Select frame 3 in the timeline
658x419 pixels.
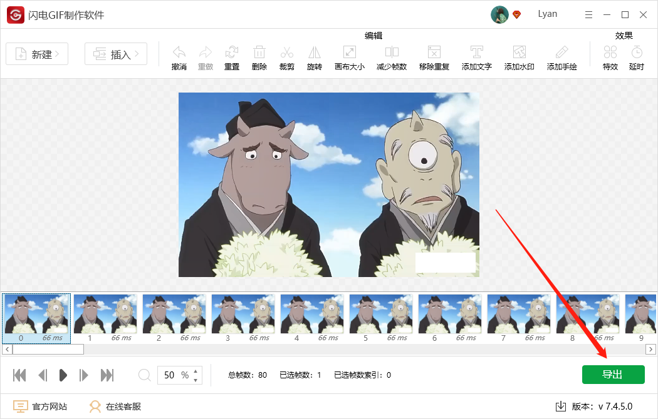point(243,313)
